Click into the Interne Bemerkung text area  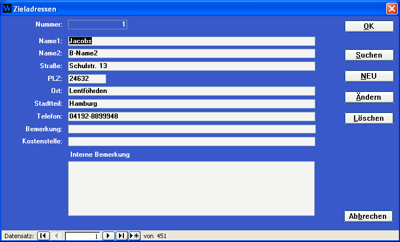coord(191,188)
